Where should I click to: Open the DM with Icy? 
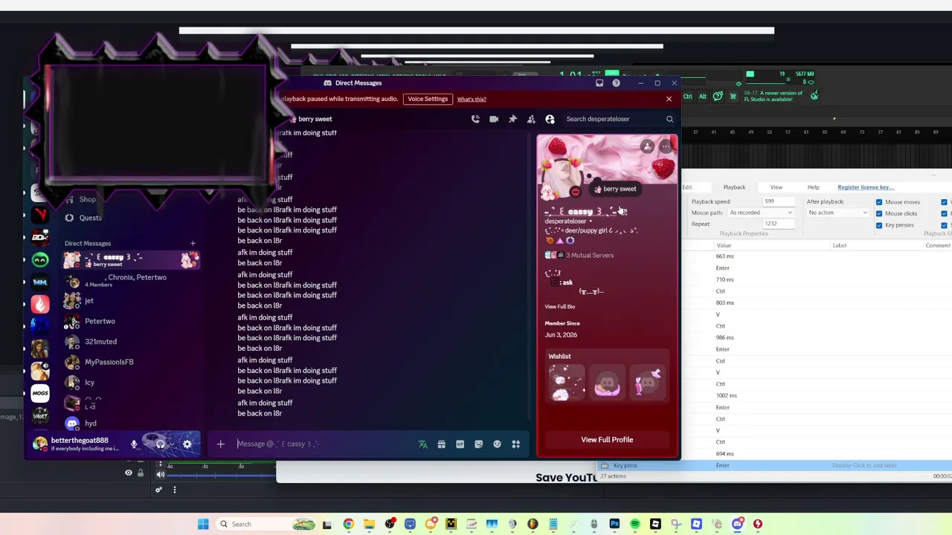132,382
